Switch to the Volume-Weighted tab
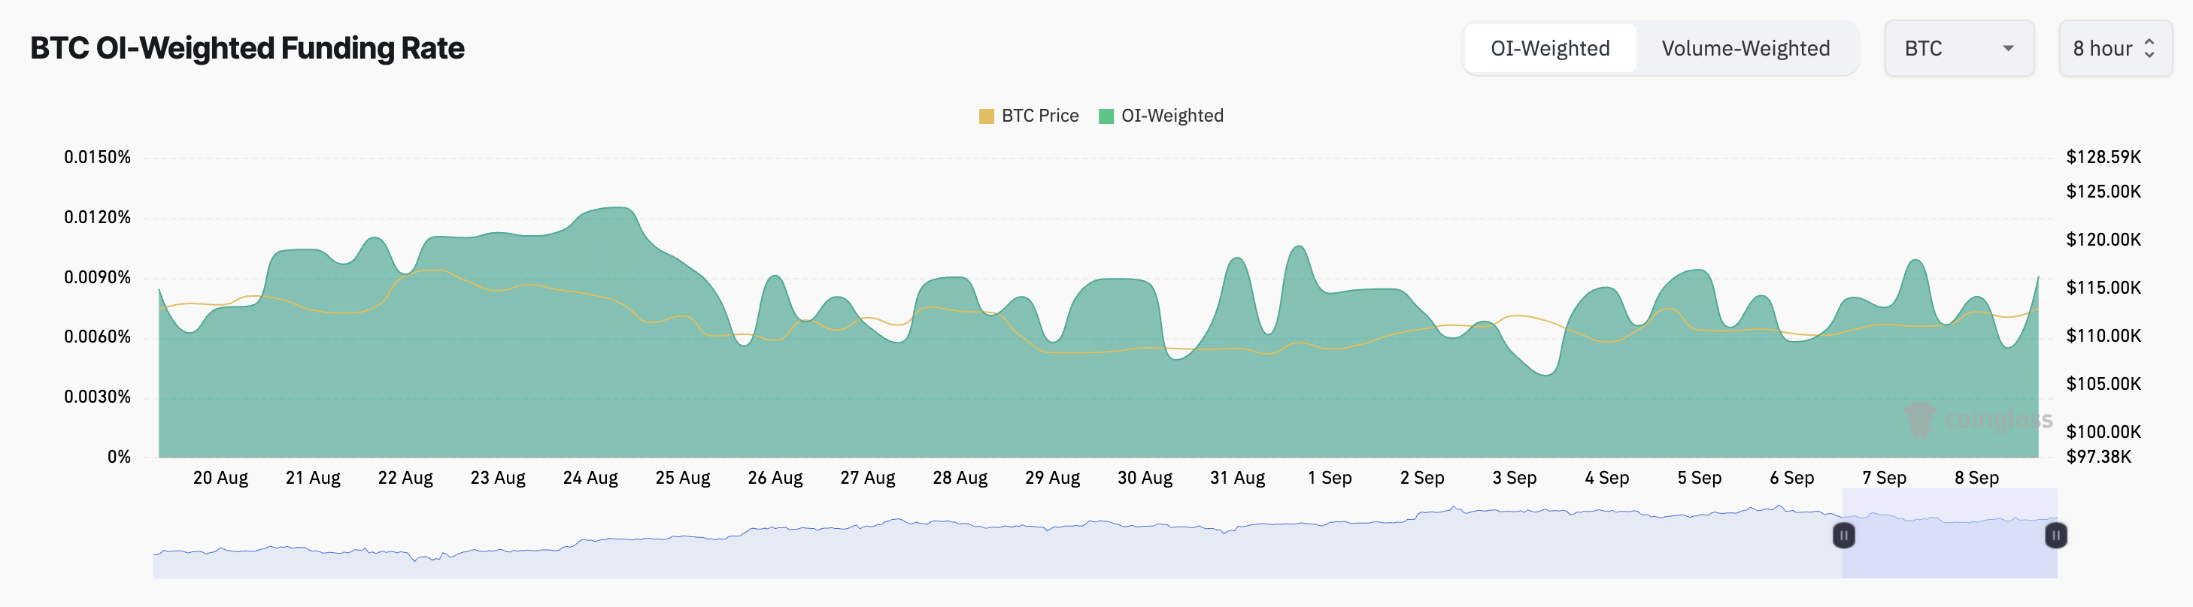This screenshot has width=2193, height=607. click(x=1746, y=49)
